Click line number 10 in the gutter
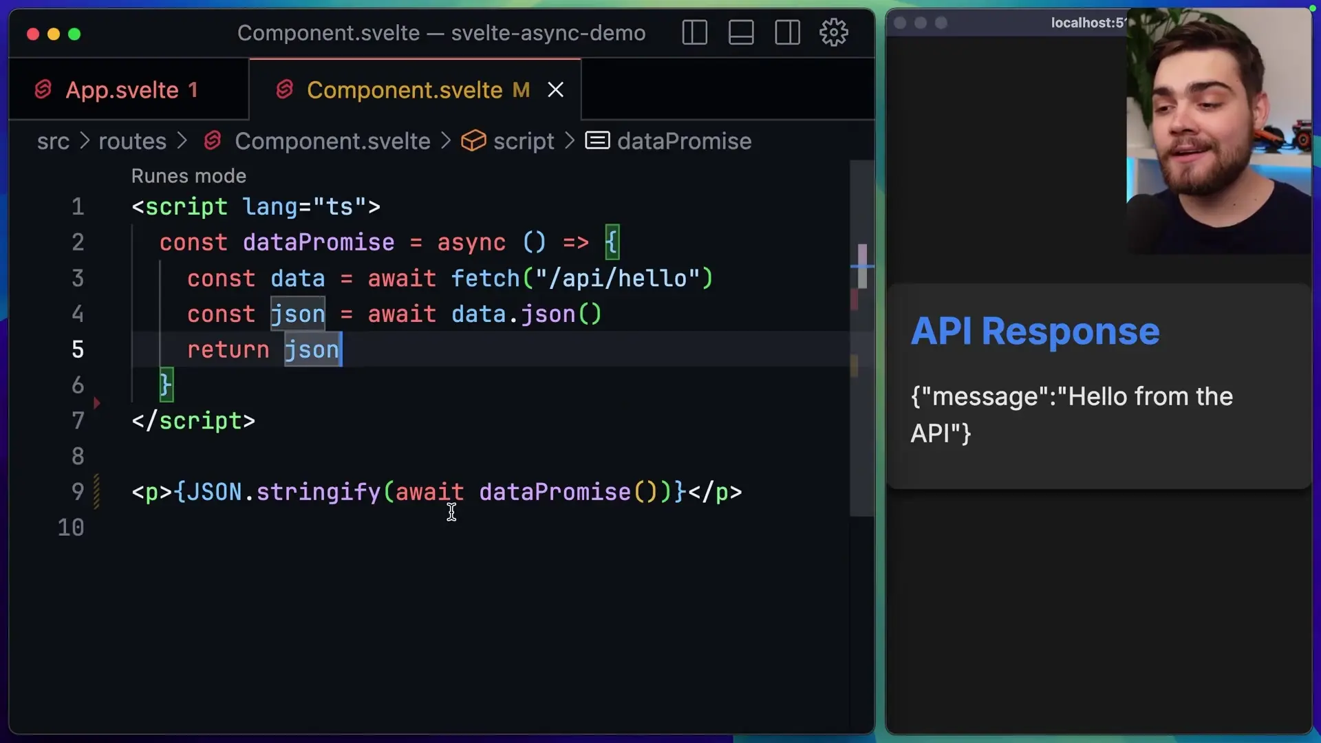Viewport: 1321px width, 743px height. (x=71, y=528)
